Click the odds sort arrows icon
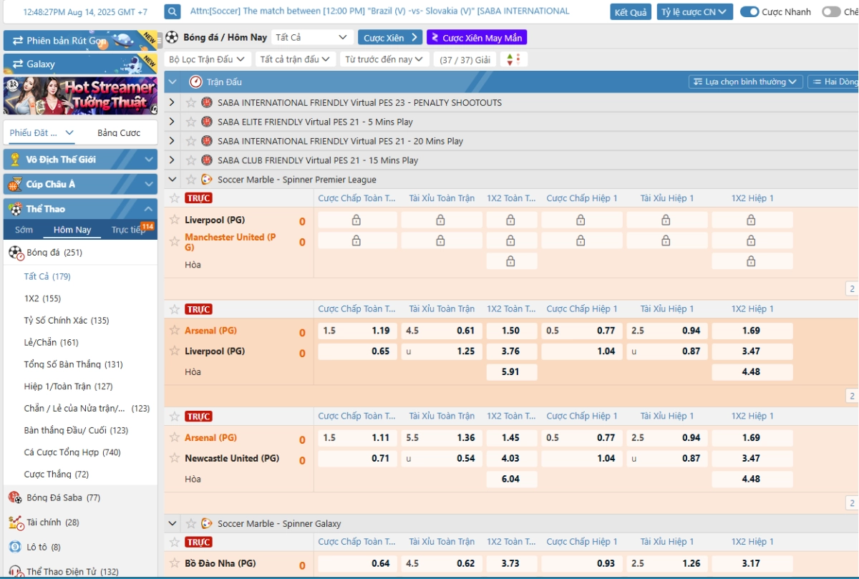The height and width of the screenshot is (579, 859). click(x=514, y=59)
